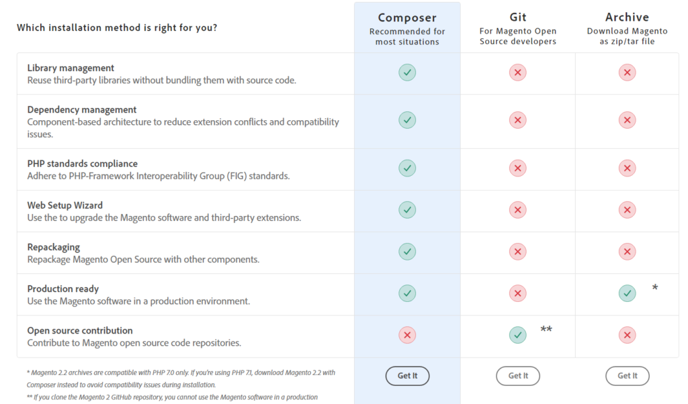The image size is (688, 404).
Task: Click Composer checkmark for Library management
Action: coord(407,72)
